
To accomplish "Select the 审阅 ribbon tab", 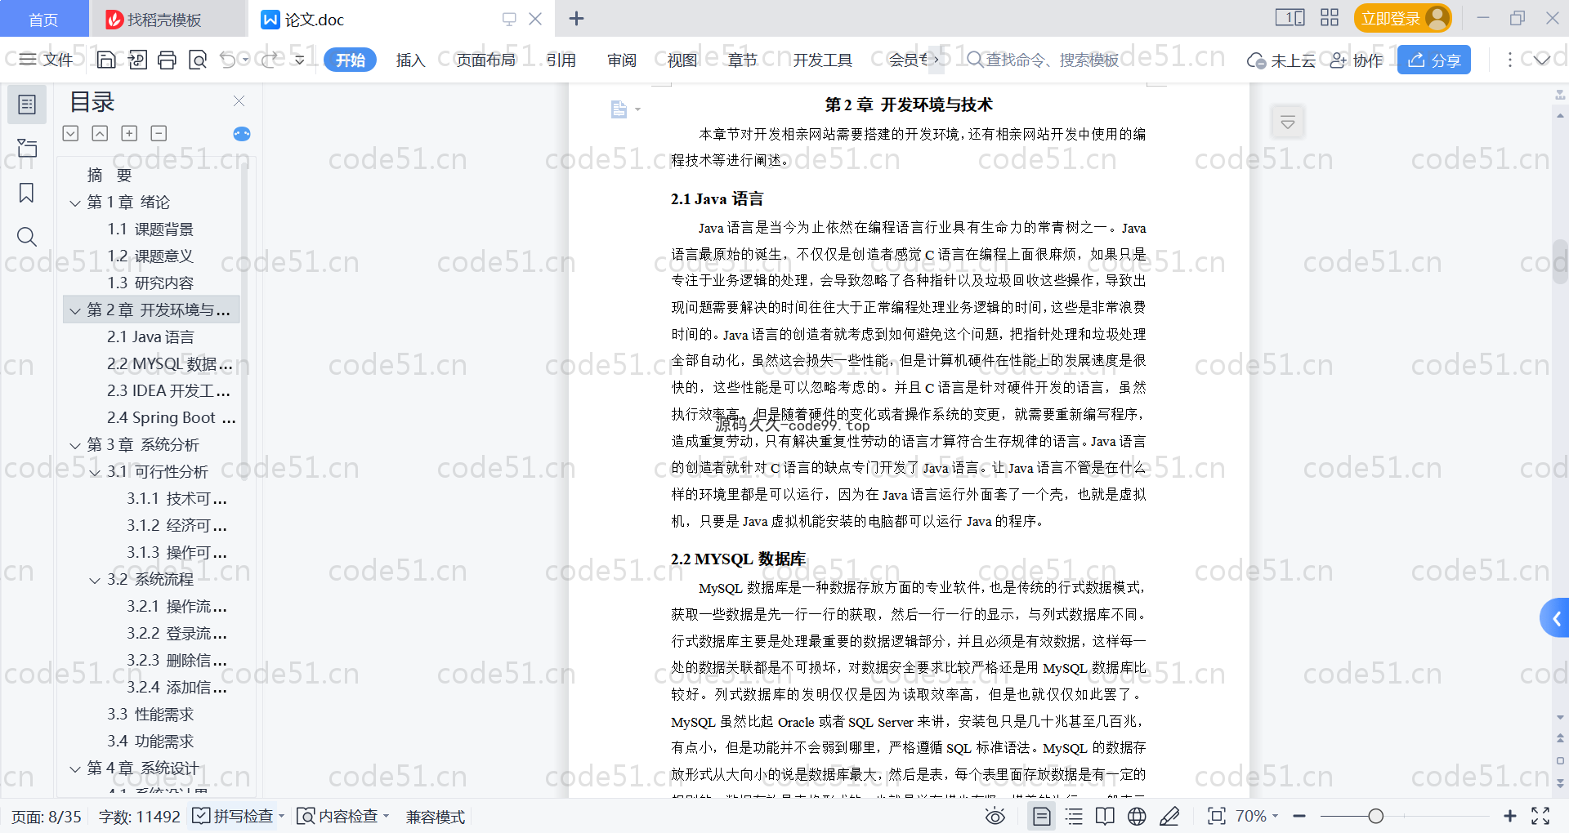I will click(622, 60).
